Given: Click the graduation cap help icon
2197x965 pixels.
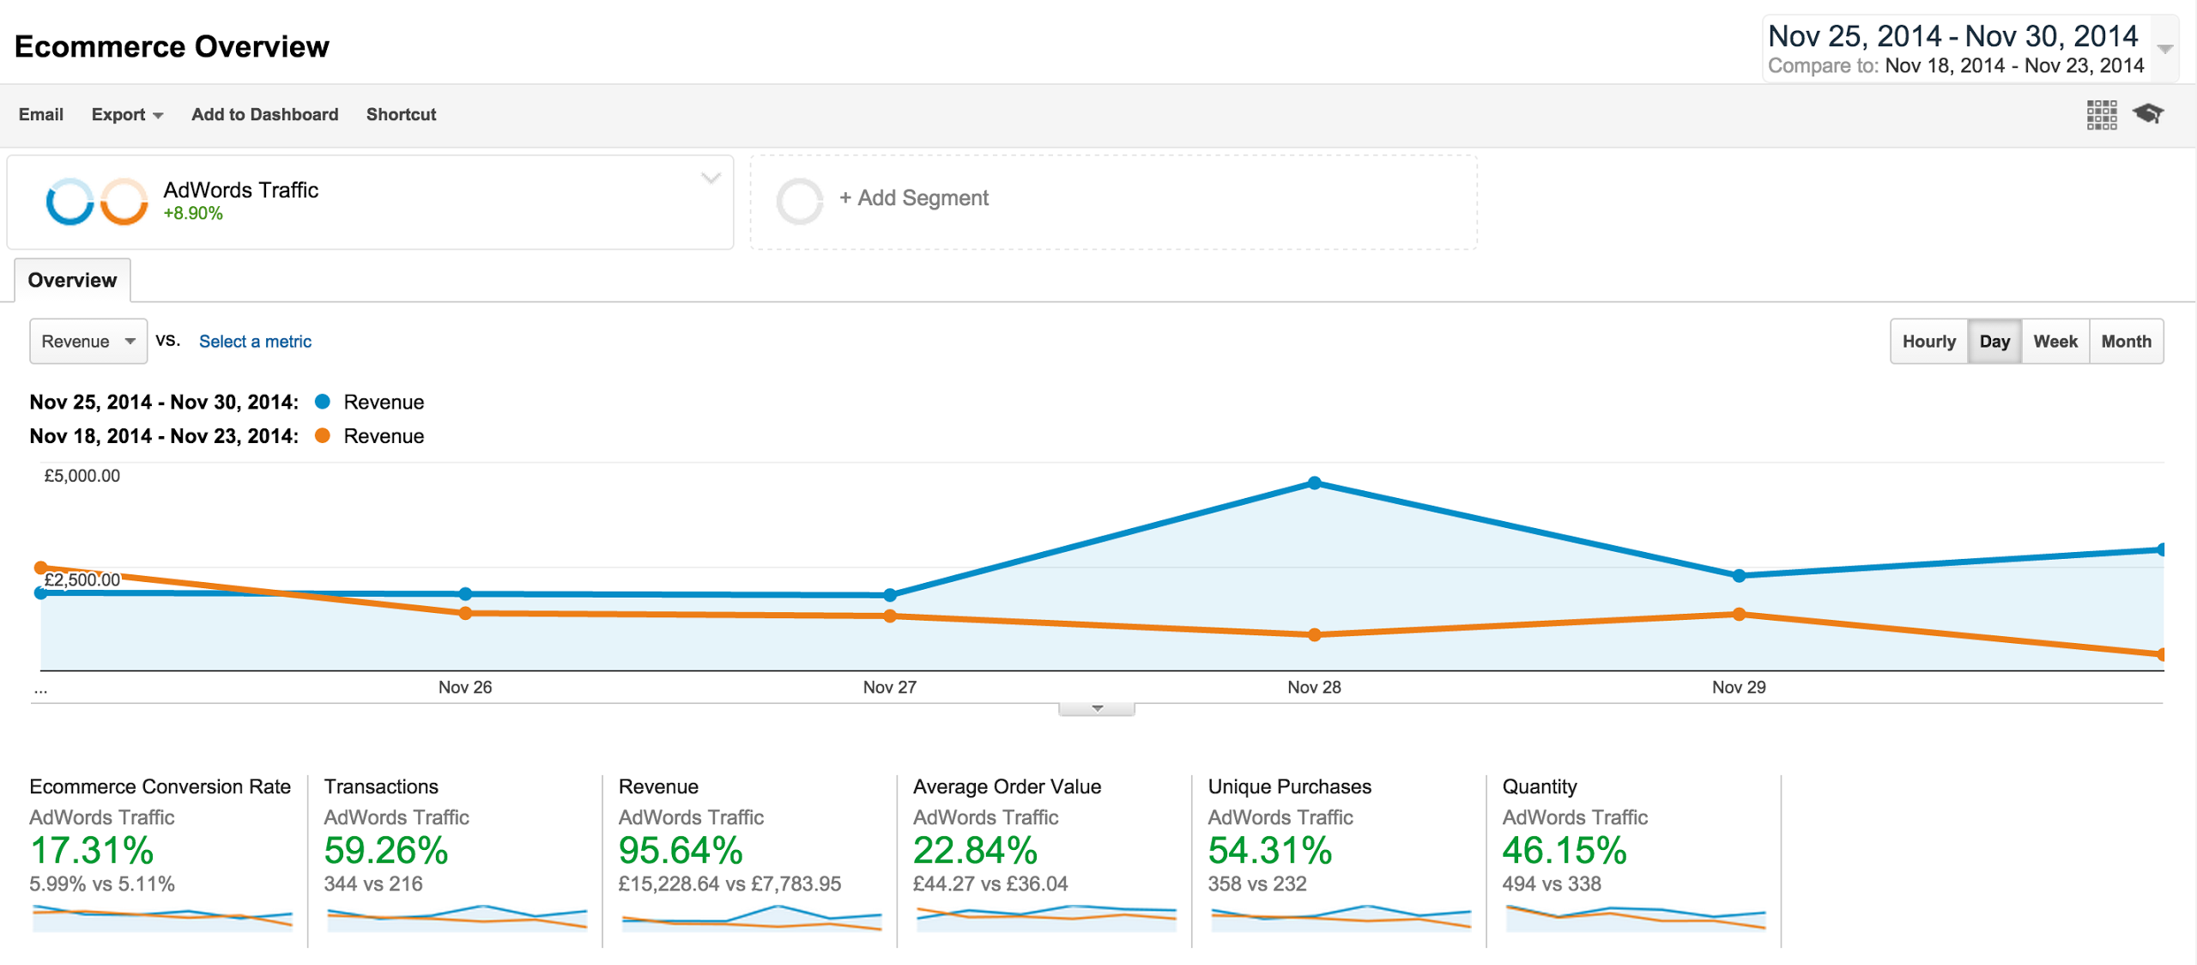Looking at the screenshot, I should (2148, 113).
